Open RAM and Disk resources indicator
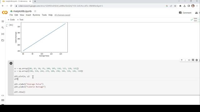The width and height of the screenshot is (200, 112). (x=195, y=20)
